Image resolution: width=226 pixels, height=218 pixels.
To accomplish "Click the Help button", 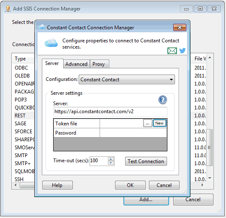I will 57,185.
